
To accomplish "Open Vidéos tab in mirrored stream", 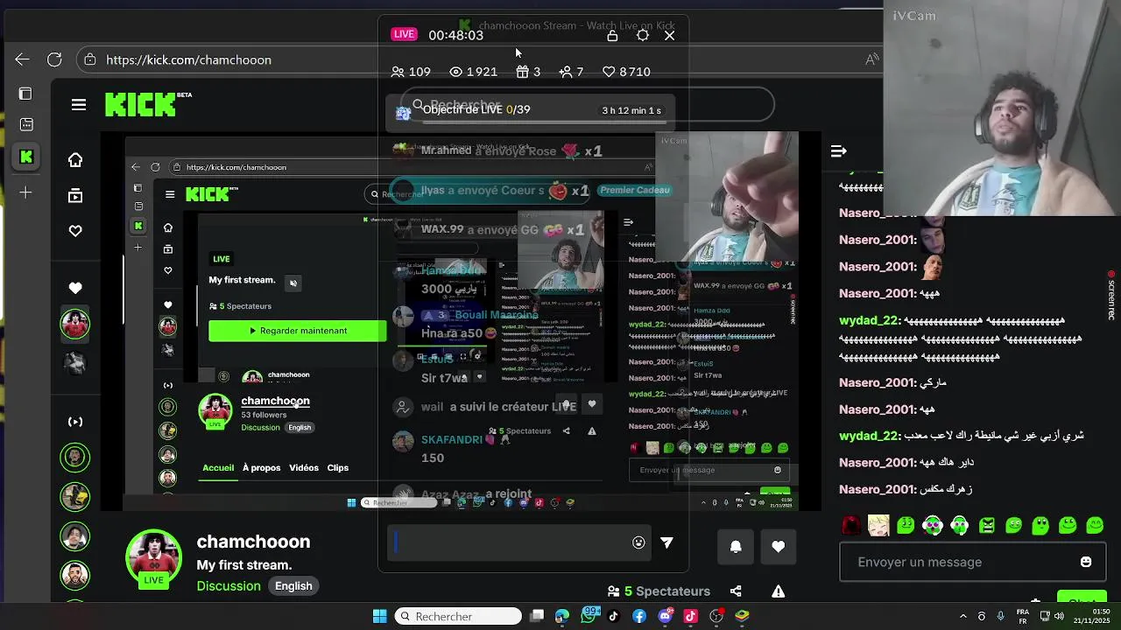I will pos(304,468).
